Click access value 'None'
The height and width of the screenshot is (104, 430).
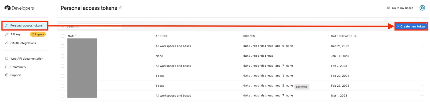click(x=159, y=56)
